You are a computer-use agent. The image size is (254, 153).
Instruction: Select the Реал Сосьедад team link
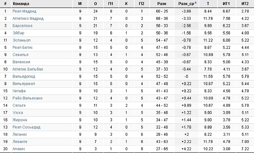pos(26,127)
